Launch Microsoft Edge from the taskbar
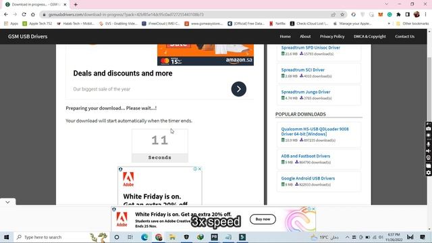Screen dimensions: 432x243 [x=144, y=237]
